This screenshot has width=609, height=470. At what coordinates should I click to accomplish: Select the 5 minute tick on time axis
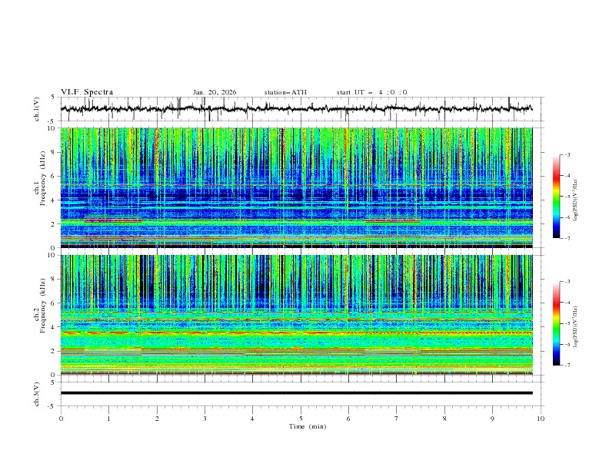click(301, 419)
